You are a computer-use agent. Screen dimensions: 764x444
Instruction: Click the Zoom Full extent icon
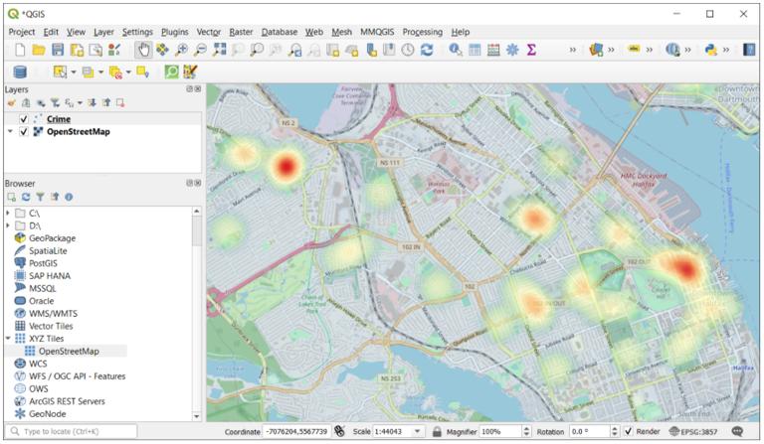(219, 50)
